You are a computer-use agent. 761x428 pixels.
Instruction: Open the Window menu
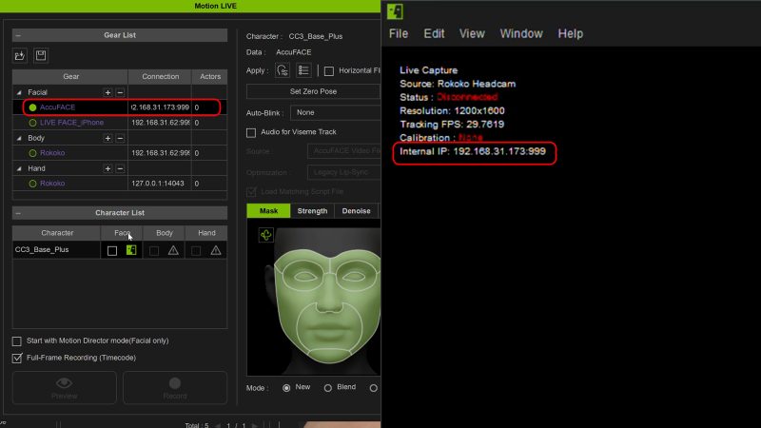[x=521, y=33]
